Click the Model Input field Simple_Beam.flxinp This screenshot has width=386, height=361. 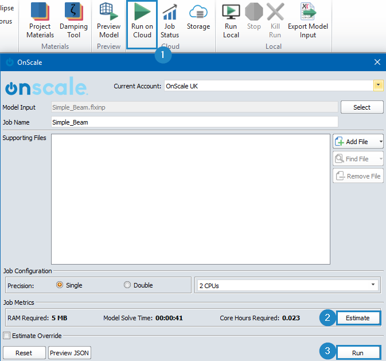click(194, 107)
